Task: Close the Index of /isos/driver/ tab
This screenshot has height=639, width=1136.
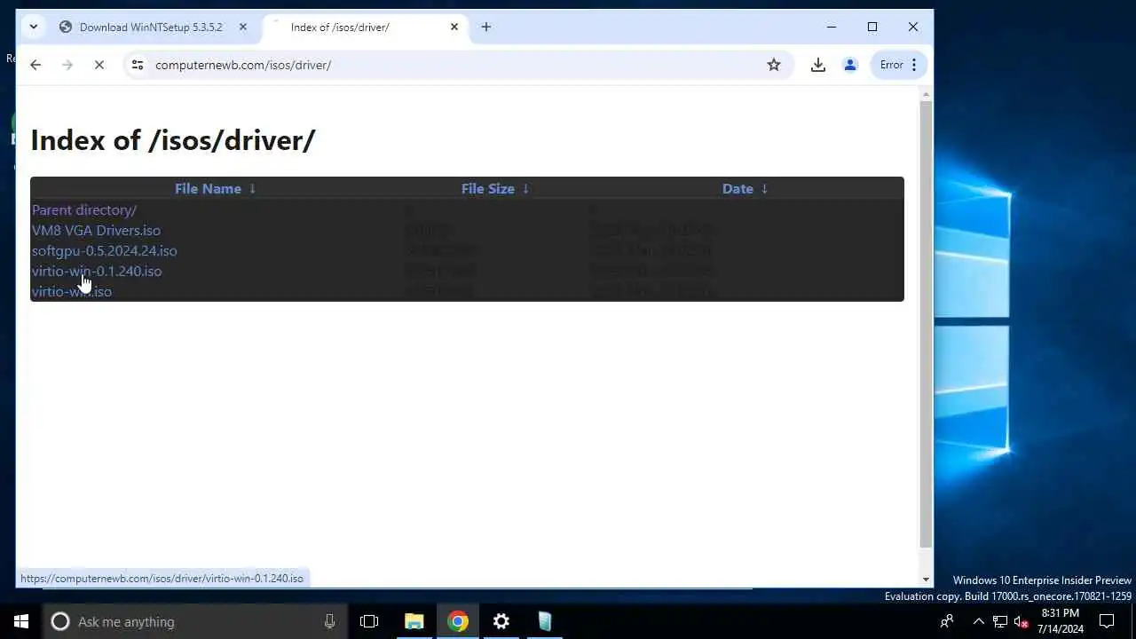Action: (454, 27)
